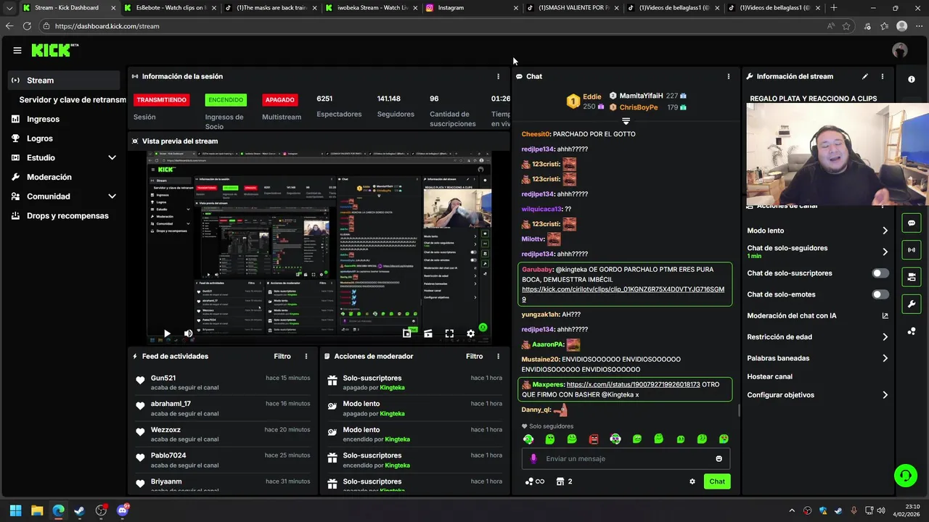
Task: Expand the chat leaderboard arrow under Eddie
Action: coord(626,121)
